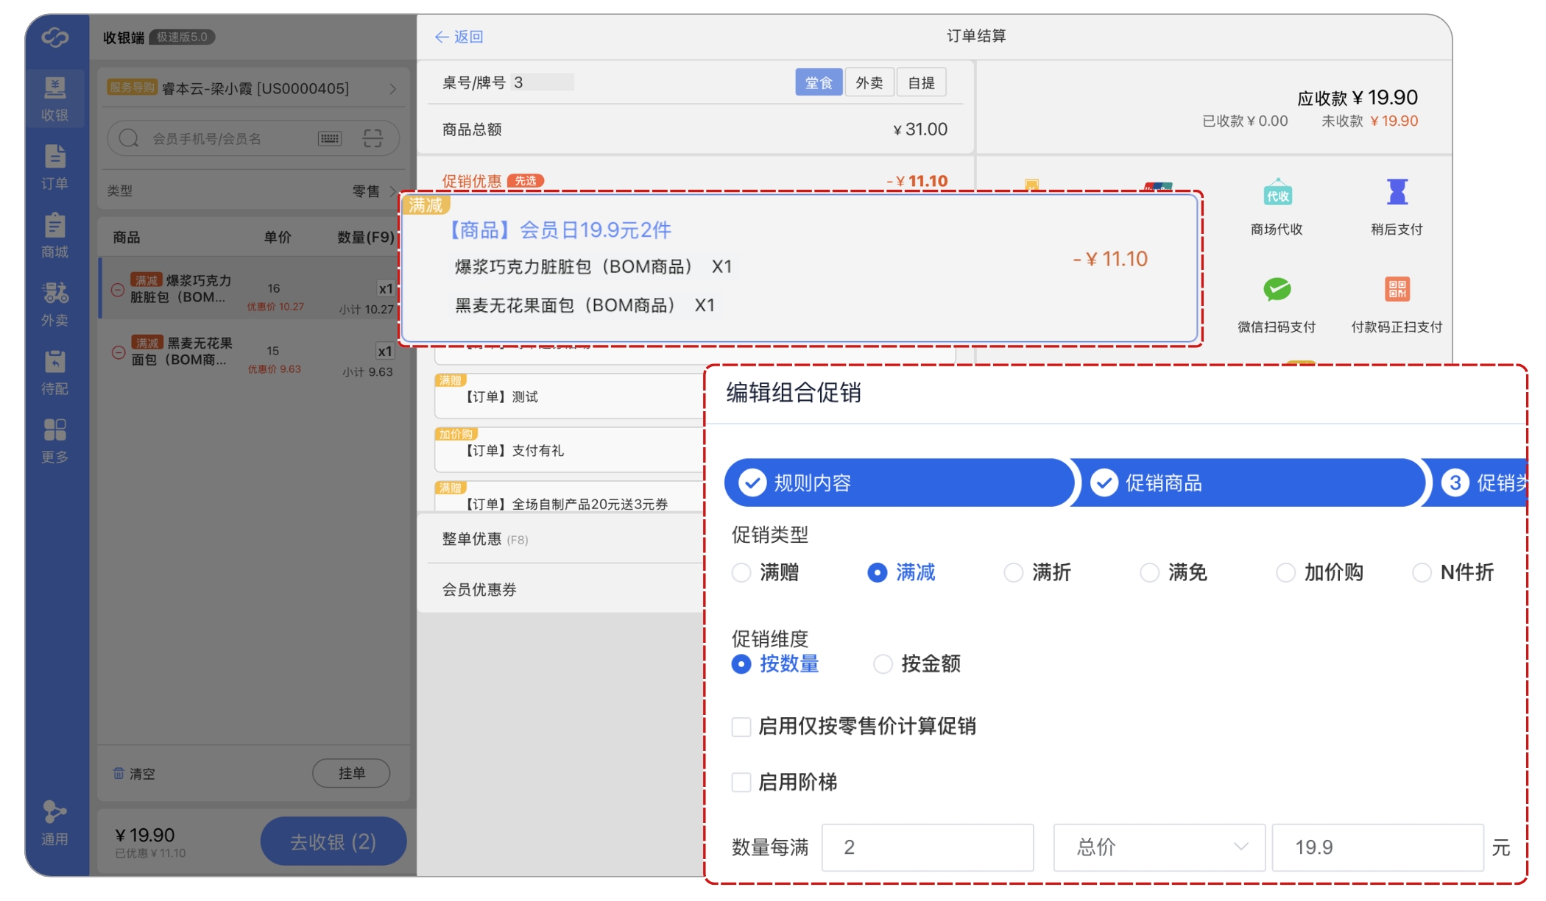This screenshot has height=901, width=1546.
Task: Select 微信扫码支付 payment method
Action: click(1277, 305)
